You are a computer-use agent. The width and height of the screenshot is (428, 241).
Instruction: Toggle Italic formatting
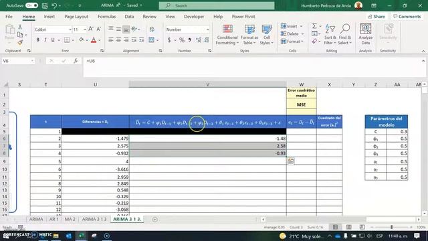point(45,40)
